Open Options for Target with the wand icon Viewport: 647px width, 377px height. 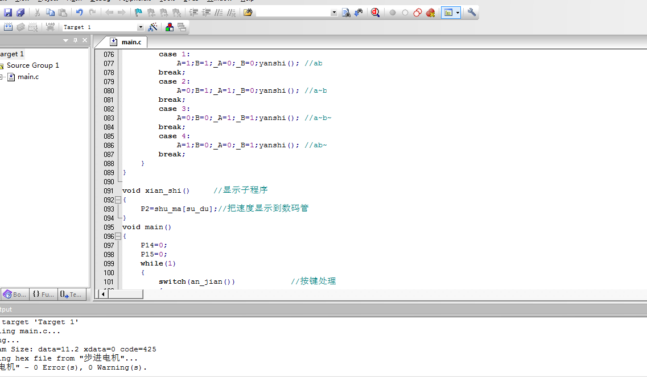153,27
